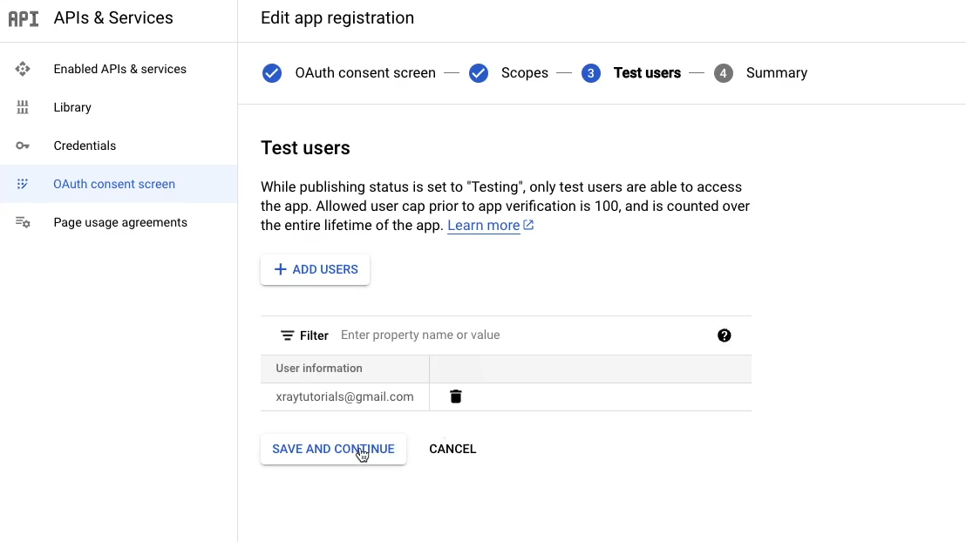
Task: Click the Edit app registration title
Action: pyautogui.click(x=337, y=18)
